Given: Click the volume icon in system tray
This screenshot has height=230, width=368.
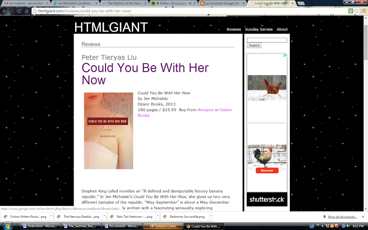Looking at the screenshot, I should click(348, 226).
